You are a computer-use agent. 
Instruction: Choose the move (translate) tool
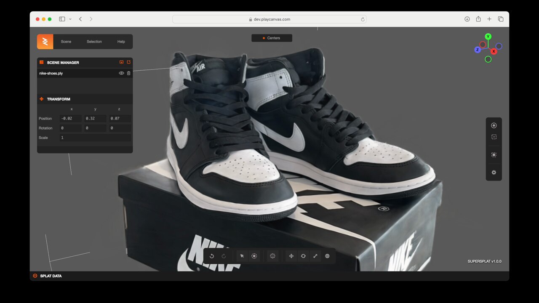click(x=291, y=256)
